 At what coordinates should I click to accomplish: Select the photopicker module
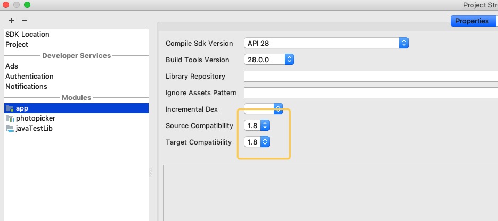(x=35, y=118)
